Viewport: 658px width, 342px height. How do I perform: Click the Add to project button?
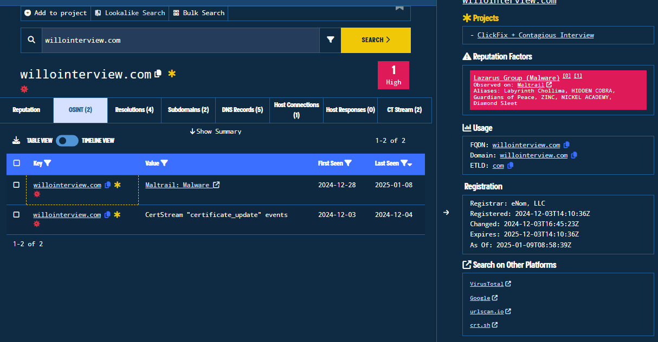pyautogui.click(x=56, y=13)
